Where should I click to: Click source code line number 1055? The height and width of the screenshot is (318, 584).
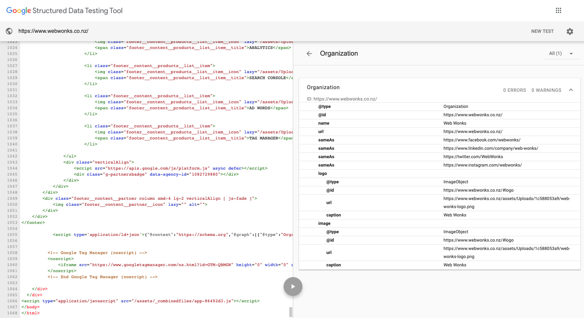12,235
